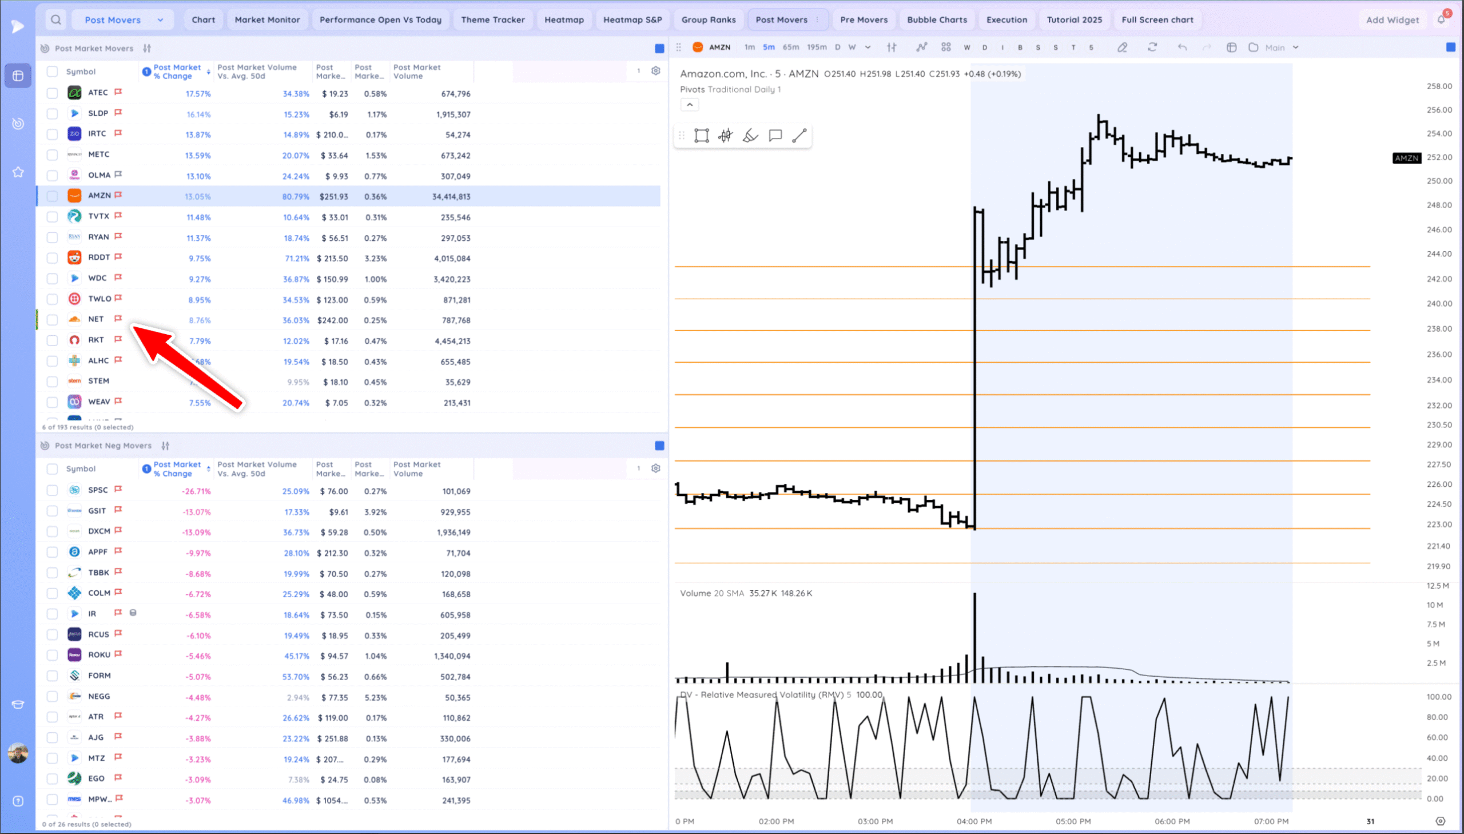The image size is (1464, 834).
Task: Sort Neg Movers by Post Market % Change
Action: coord(176,469)
